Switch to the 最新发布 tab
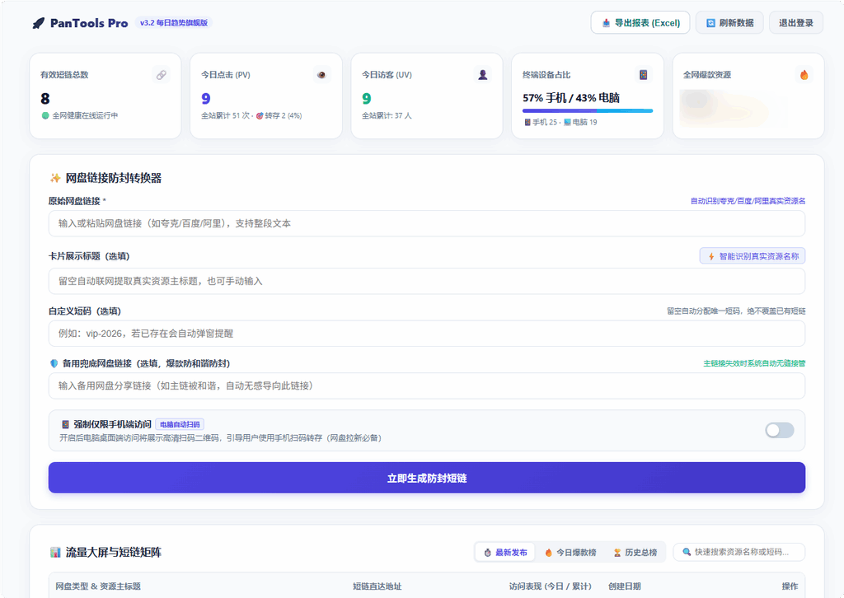The height and width of the screenshot is (598, 844). (x=505, y=553)
